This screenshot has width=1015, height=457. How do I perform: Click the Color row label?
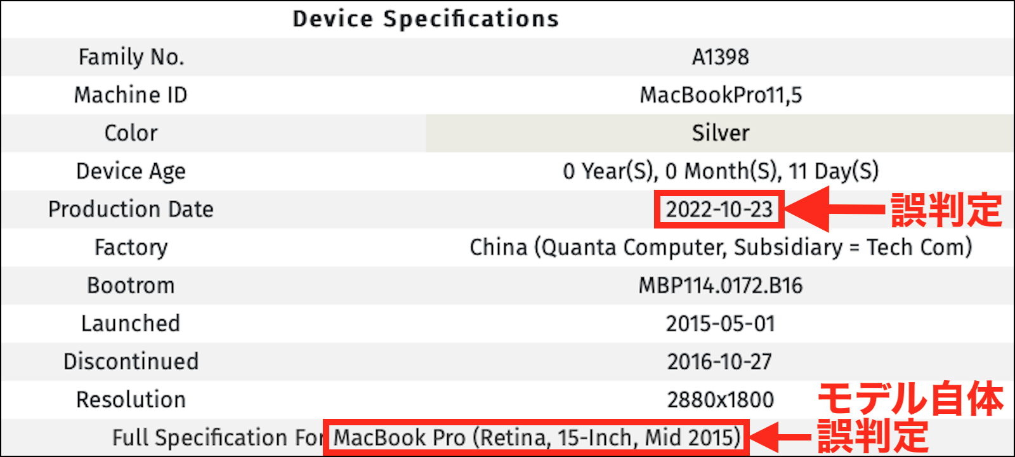pyautogui.click(x=131, y=133)
